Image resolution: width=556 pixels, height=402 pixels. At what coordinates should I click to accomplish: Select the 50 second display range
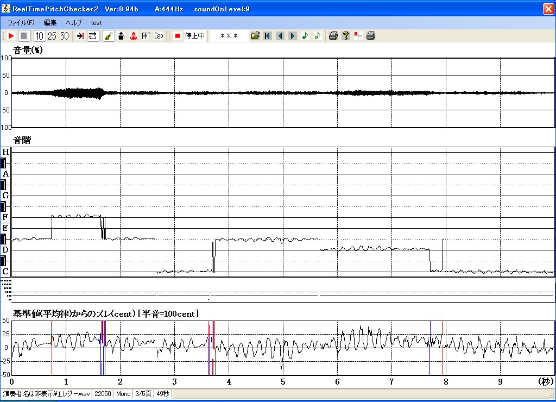coord(65,36)
